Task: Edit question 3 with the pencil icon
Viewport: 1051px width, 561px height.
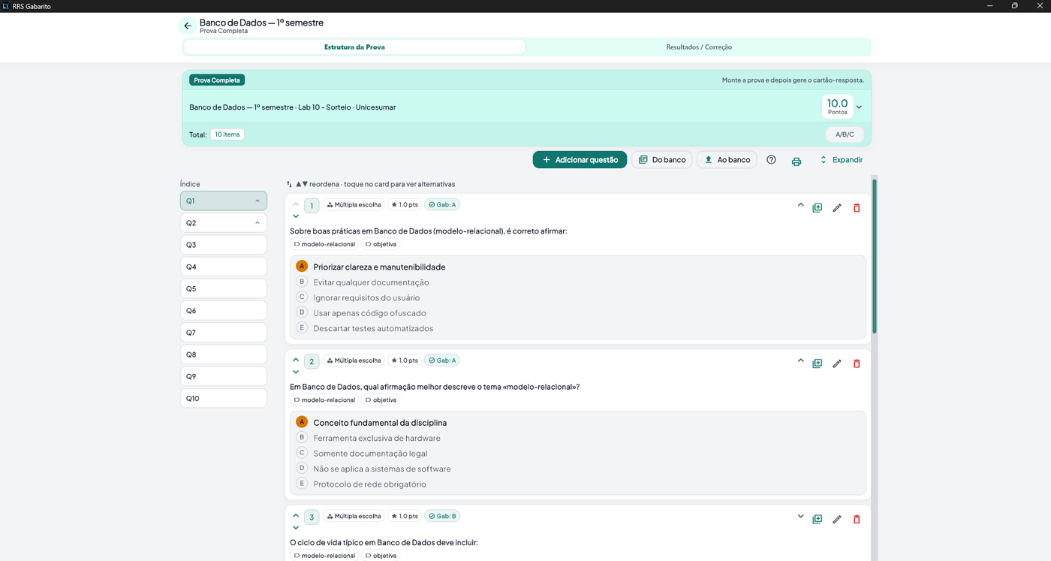Action: (x=837, y=519)
